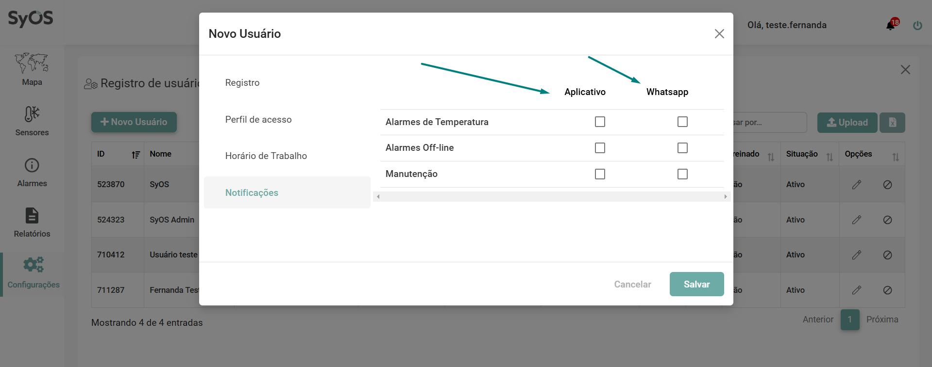Switch to the Perfil de acesso tab
Viewport: 932px width, 367px height.
coord(258,120)
